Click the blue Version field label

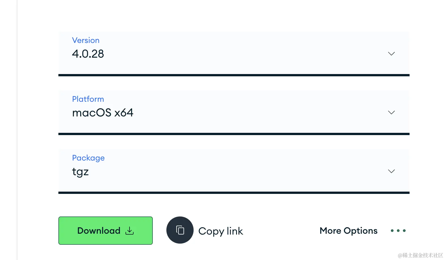point(86,40)
